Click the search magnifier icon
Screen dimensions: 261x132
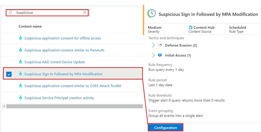tap(10, 13)
